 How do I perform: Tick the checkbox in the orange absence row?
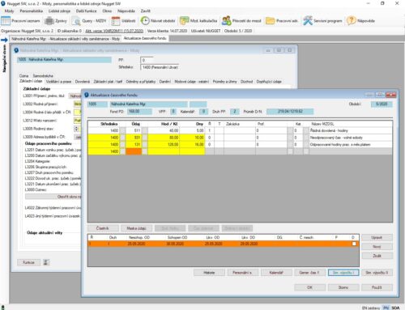tap(354, 244)
